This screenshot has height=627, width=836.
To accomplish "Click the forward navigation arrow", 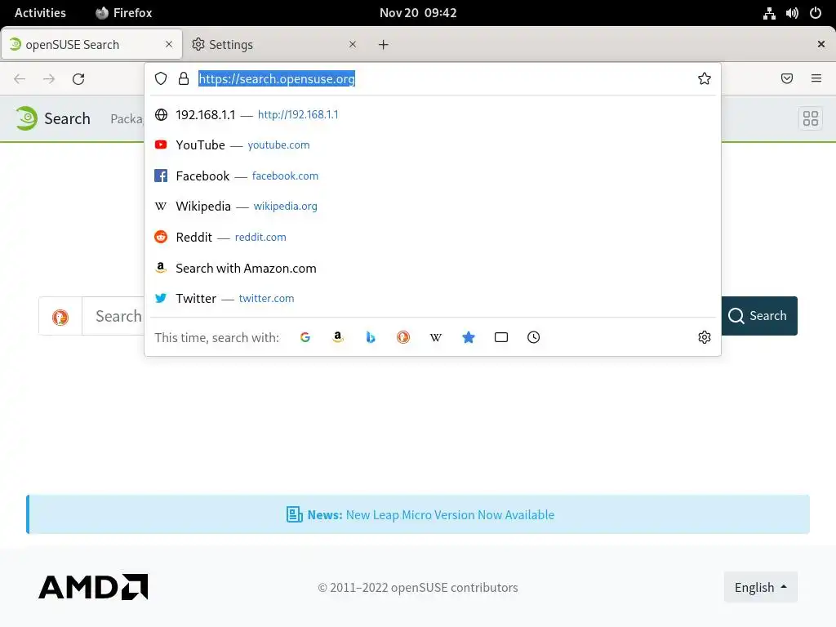I will click(x=49, y=79).
